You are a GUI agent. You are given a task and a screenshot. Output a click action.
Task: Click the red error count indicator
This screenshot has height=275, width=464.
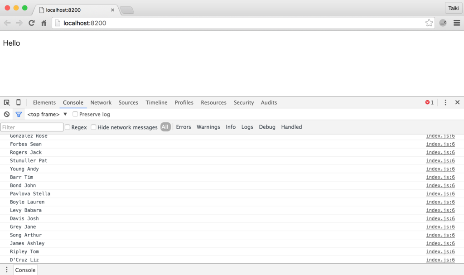tap(430, 102)
